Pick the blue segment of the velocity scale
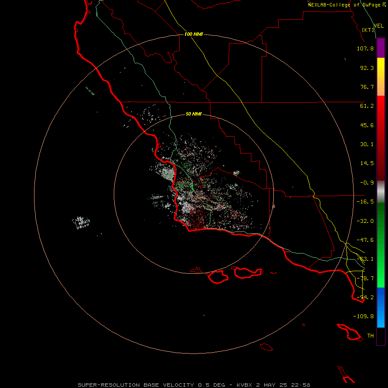This screenshot has height=388, width=388. click(x=381, y=307)
